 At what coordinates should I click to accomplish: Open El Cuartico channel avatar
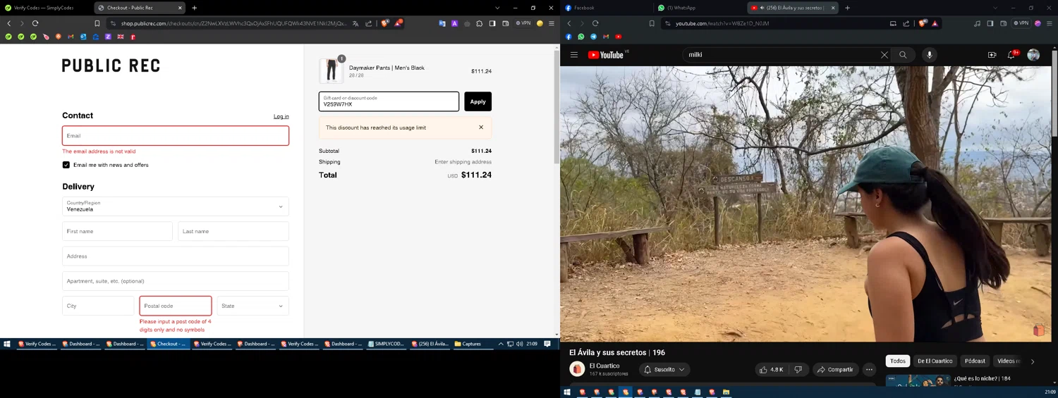pos(577,369)
